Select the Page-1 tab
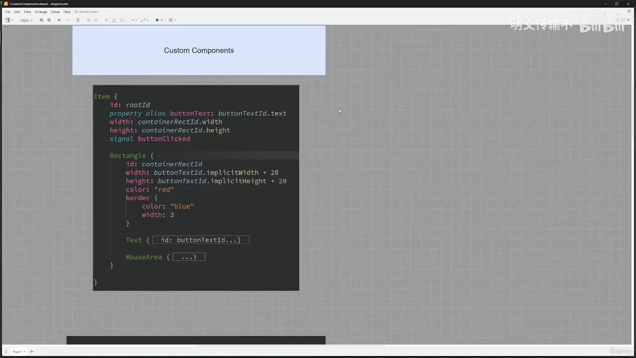Viewport: 636px width, 358px height. (x=18, y=352)
